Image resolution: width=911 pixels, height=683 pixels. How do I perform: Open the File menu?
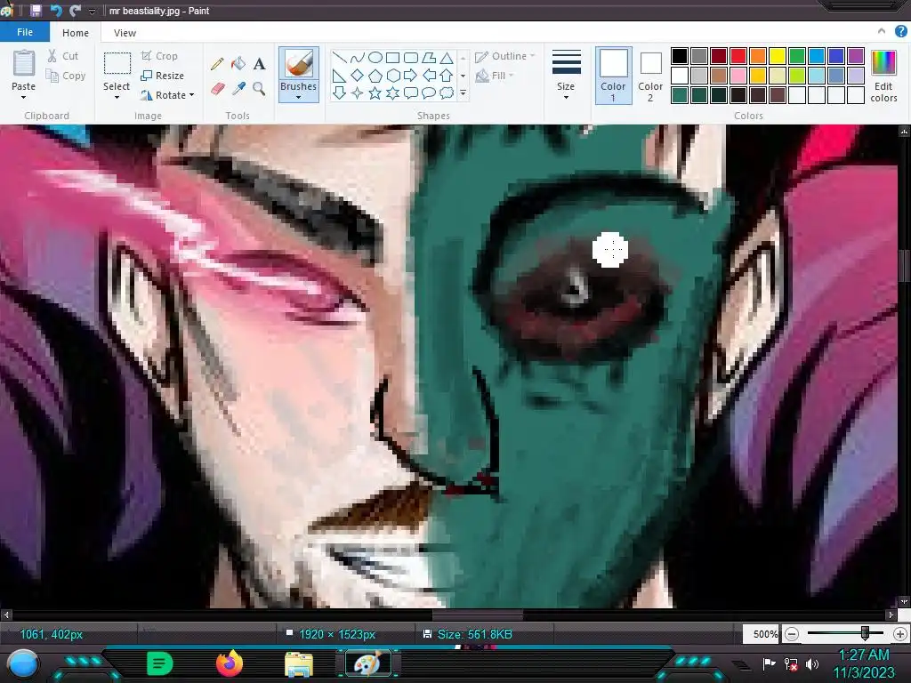tap(24, 32)
